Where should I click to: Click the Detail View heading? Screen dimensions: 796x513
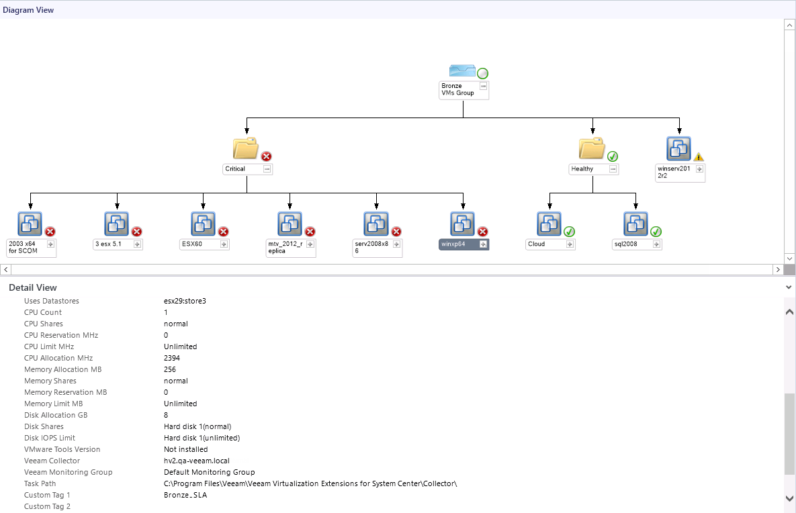point(33,287)
